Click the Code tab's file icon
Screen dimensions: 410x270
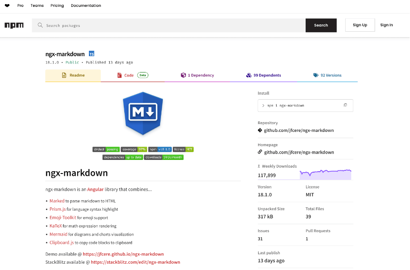point(119,75)
